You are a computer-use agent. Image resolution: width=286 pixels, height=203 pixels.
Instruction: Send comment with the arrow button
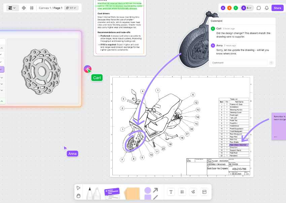pos(271,63)
